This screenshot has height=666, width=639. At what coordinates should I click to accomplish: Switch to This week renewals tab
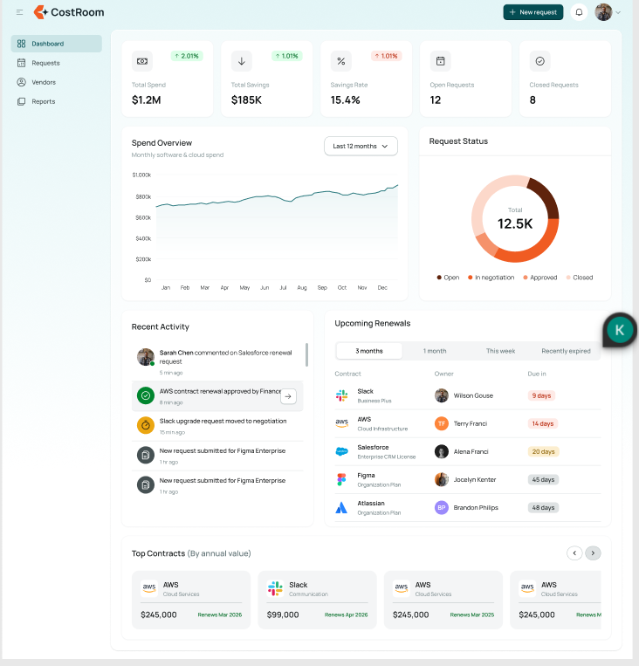pos(500,351)
